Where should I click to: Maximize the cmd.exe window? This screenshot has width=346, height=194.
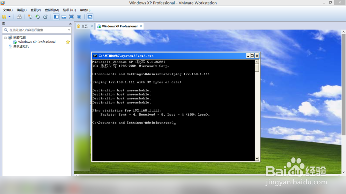[x=252, y=56]
